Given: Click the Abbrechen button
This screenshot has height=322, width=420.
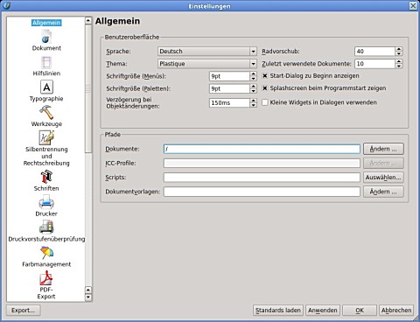Looking at the screenshot, I should click(396, 311).
